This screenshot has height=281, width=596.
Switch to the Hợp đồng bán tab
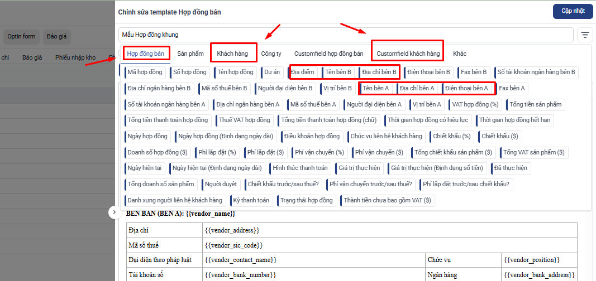tap(146, 54)
